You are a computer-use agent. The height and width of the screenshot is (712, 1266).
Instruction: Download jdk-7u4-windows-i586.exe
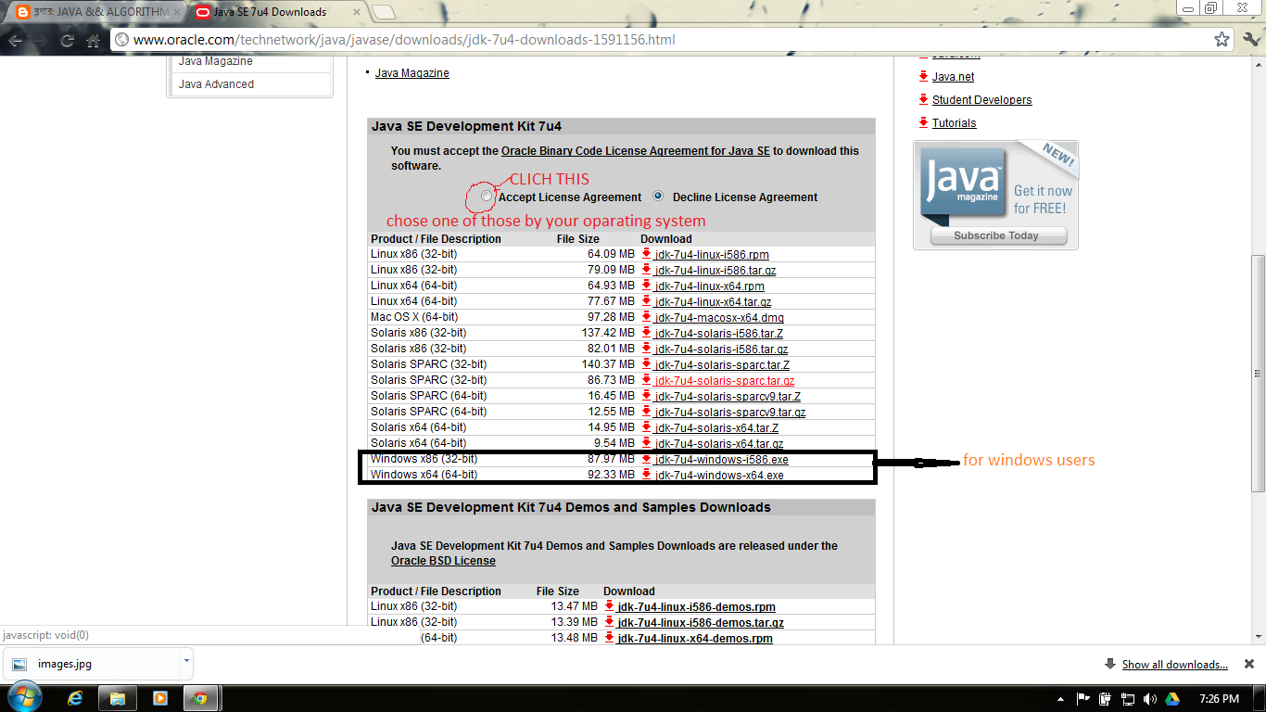(722, 459)
